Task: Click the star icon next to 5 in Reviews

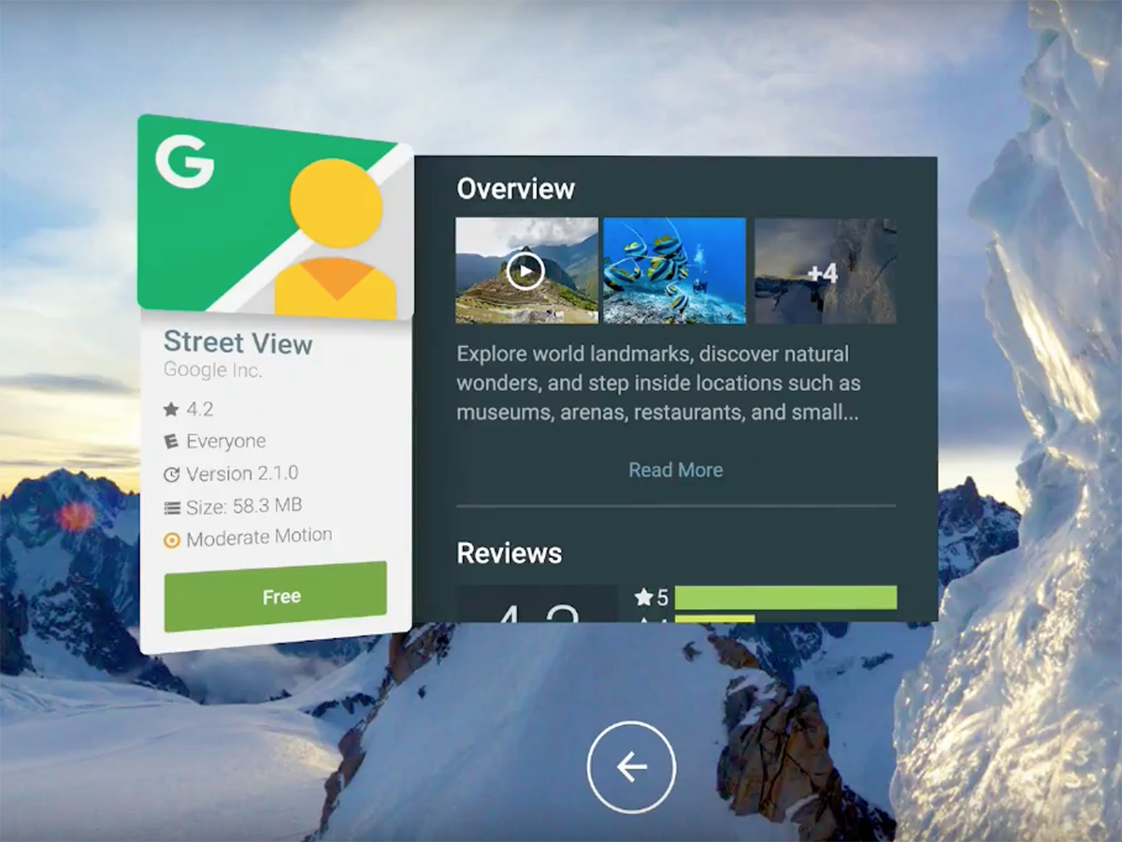Action: coord(643,597)
